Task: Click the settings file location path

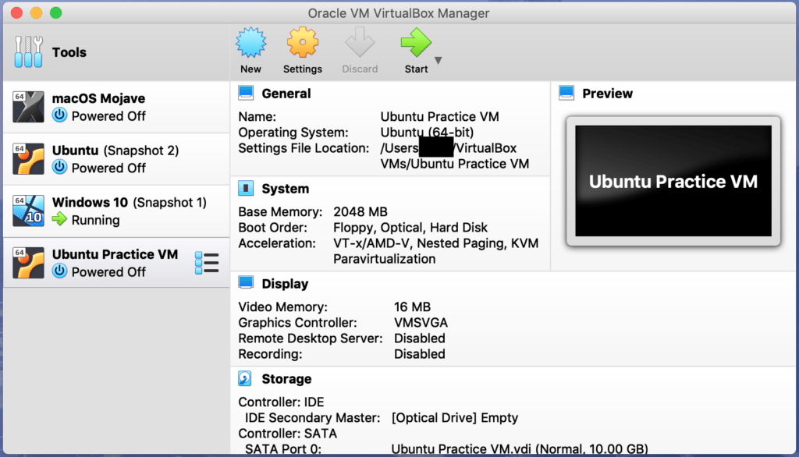Action: 455,156
